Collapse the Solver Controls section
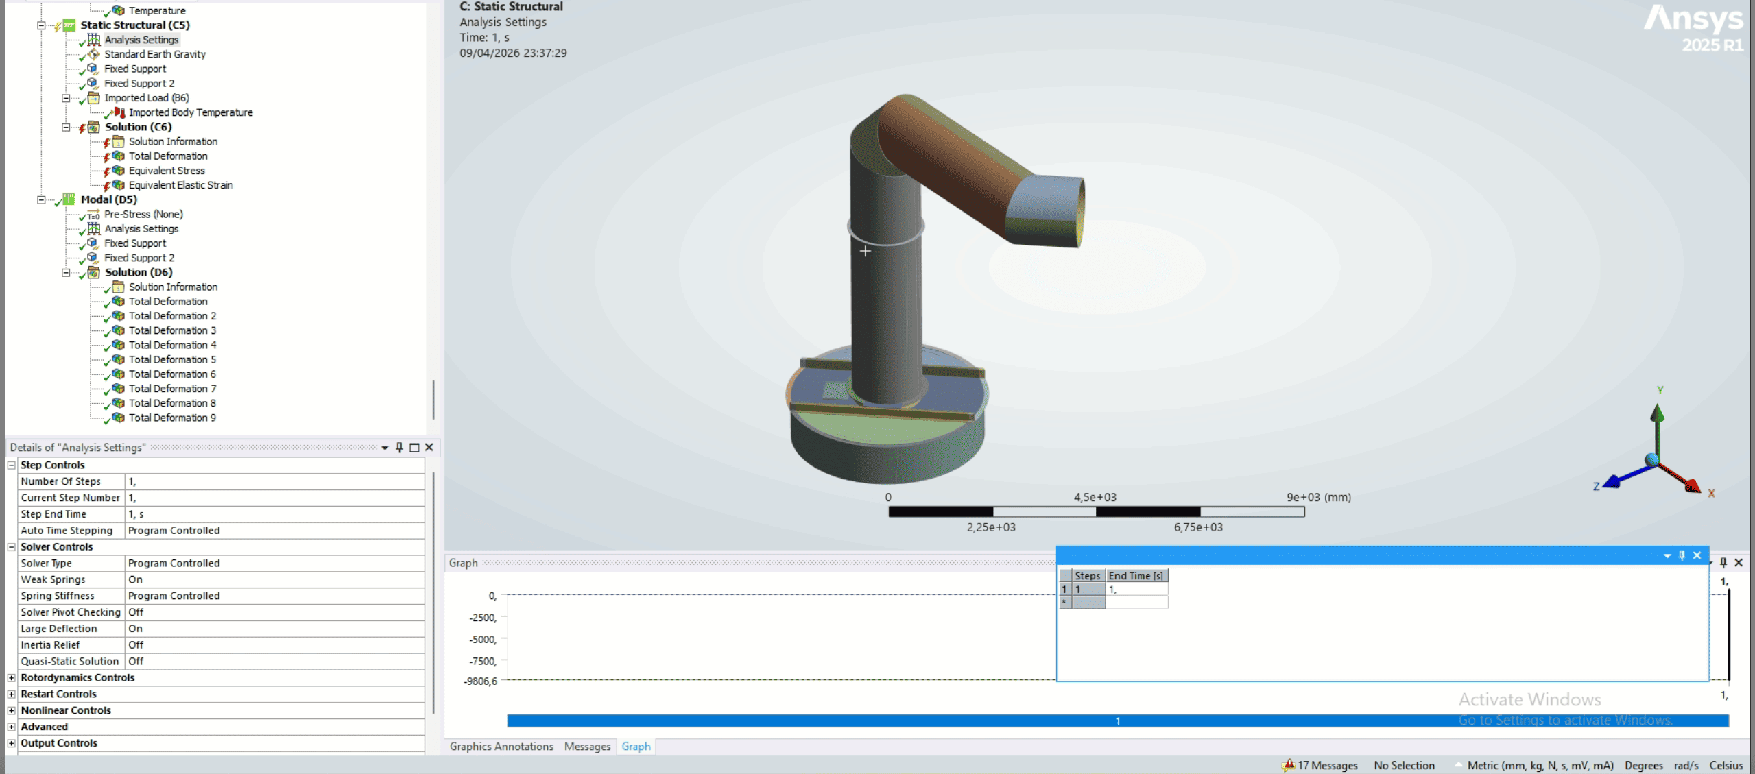1755x774 pixels. click(11, 547)
